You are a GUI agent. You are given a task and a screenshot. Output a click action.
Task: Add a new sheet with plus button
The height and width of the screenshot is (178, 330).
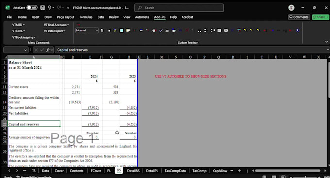(x=239, y=171)
